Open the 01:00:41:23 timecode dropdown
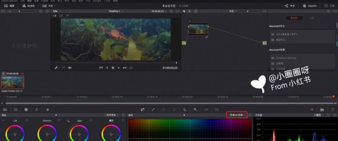 159,11
